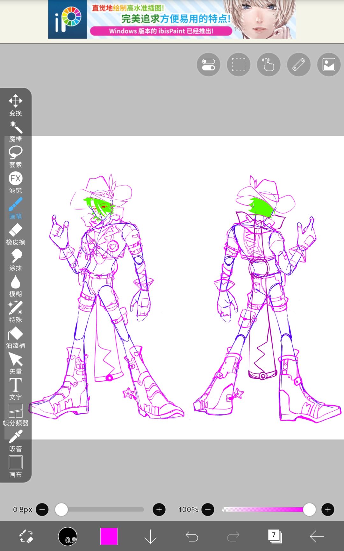Select the Smudge (涂抹) tool
344x551 pixels.
tap(15, 260)
